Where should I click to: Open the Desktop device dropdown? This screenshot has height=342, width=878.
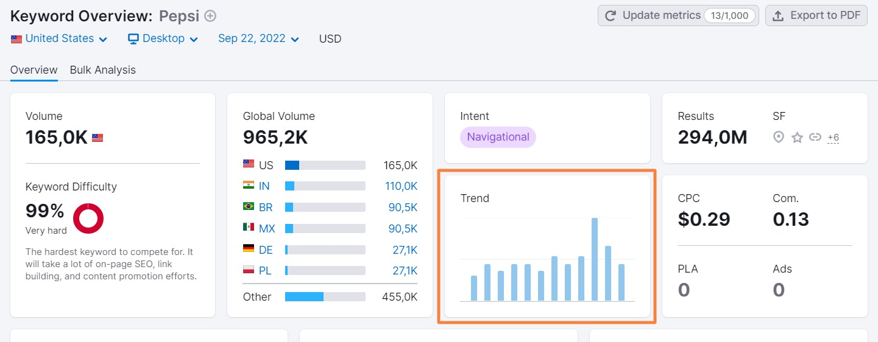point(163,39)
